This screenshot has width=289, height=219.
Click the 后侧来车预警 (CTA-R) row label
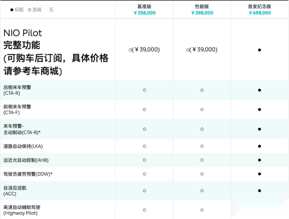(17, 90)
